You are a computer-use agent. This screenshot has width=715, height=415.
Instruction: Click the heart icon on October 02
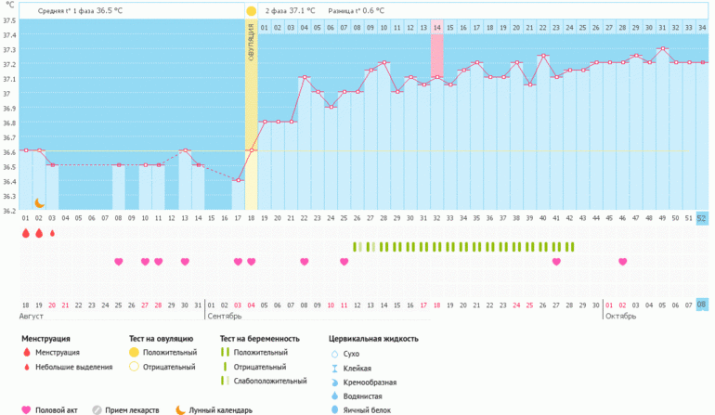622,262
